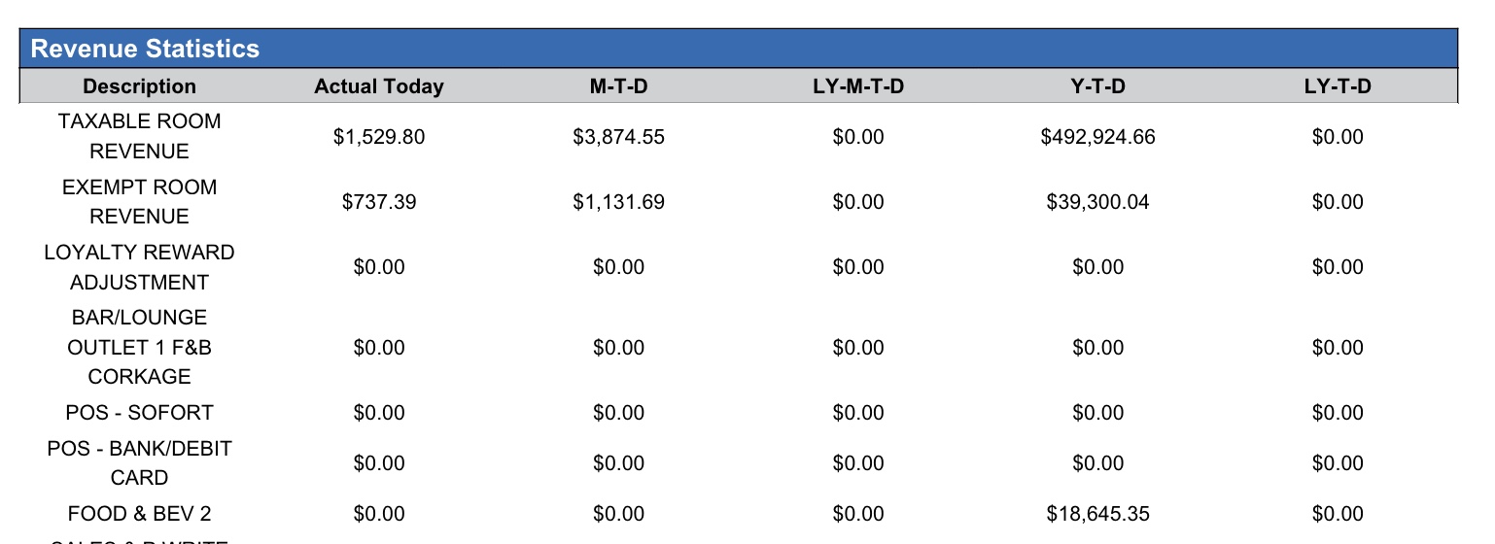The width and height of the screenshot is (1495, 544).
Task: Select the EXEMPT ROOM REVENUE row label
Action: 139,202
